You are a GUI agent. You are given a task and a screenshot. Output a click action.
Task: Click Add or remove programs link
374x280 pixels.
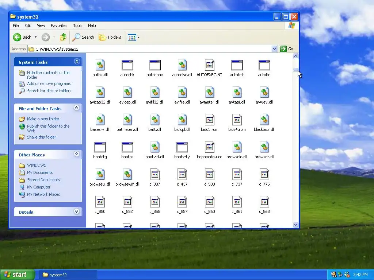pyautogui.click(x=49, y=83)
